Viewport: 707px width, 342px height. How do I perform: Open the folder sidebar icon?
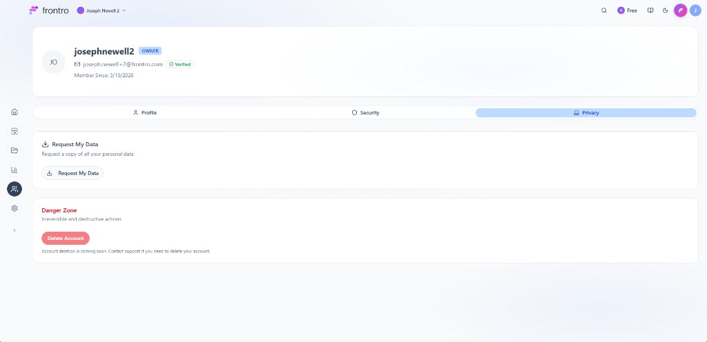[x=14, y=150]
